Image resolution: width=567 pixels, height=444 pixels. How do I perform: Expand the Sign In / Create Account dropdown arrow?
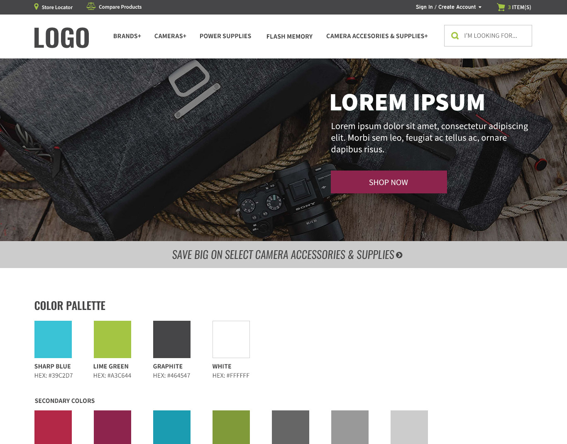click(480, 7)
